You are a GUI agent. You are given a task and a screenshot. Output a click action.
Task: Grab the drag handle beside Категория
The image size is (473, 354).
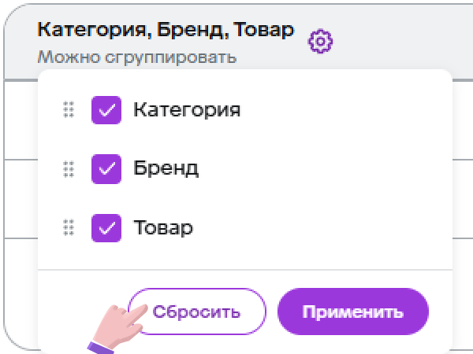(68, 110)
